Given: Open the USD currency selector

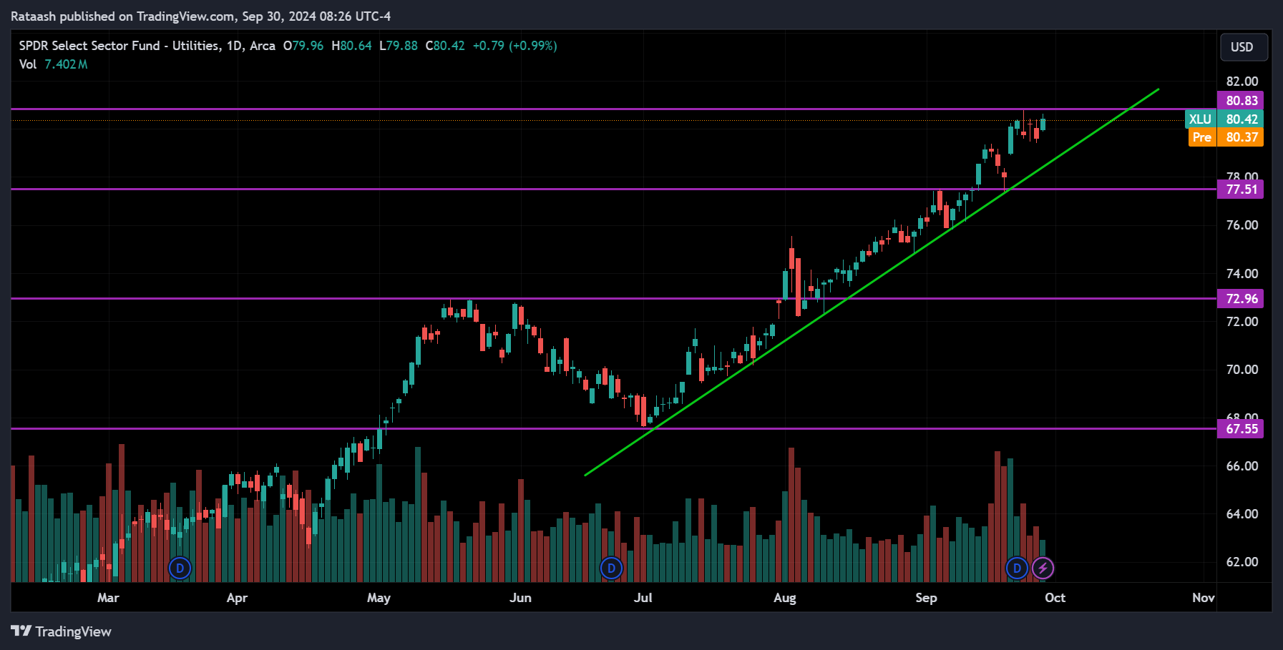Looking at the screenshot, I should pyautogui.click(x=1244, y=47).
